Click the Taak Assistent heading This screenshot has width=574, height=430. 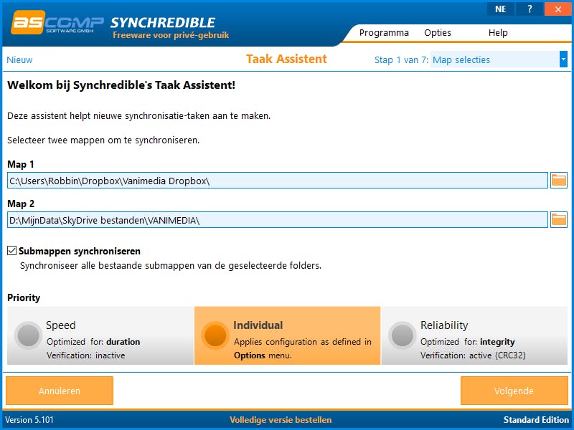coord(286,59)
